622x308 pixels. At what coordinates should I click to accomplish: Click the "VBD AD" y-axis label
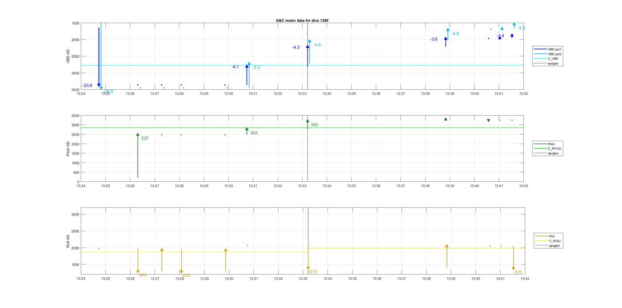(x=68, y=56)
